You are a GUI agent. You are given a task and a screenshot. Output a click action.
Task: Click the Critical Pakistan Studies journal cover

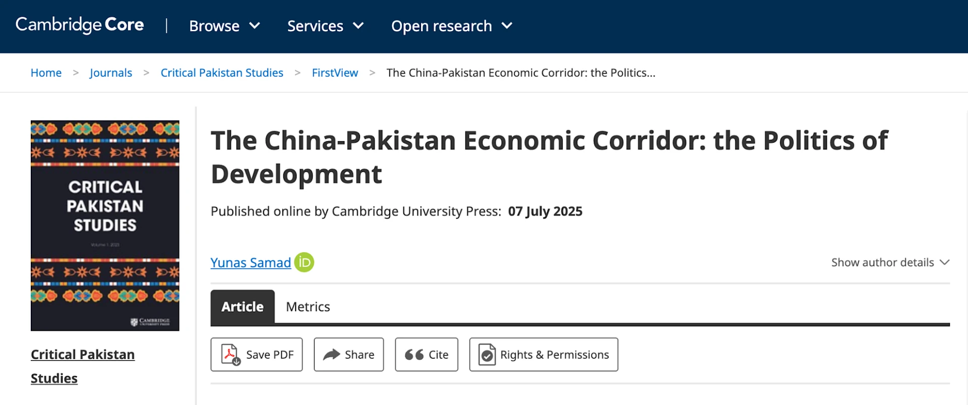(105, 225)
